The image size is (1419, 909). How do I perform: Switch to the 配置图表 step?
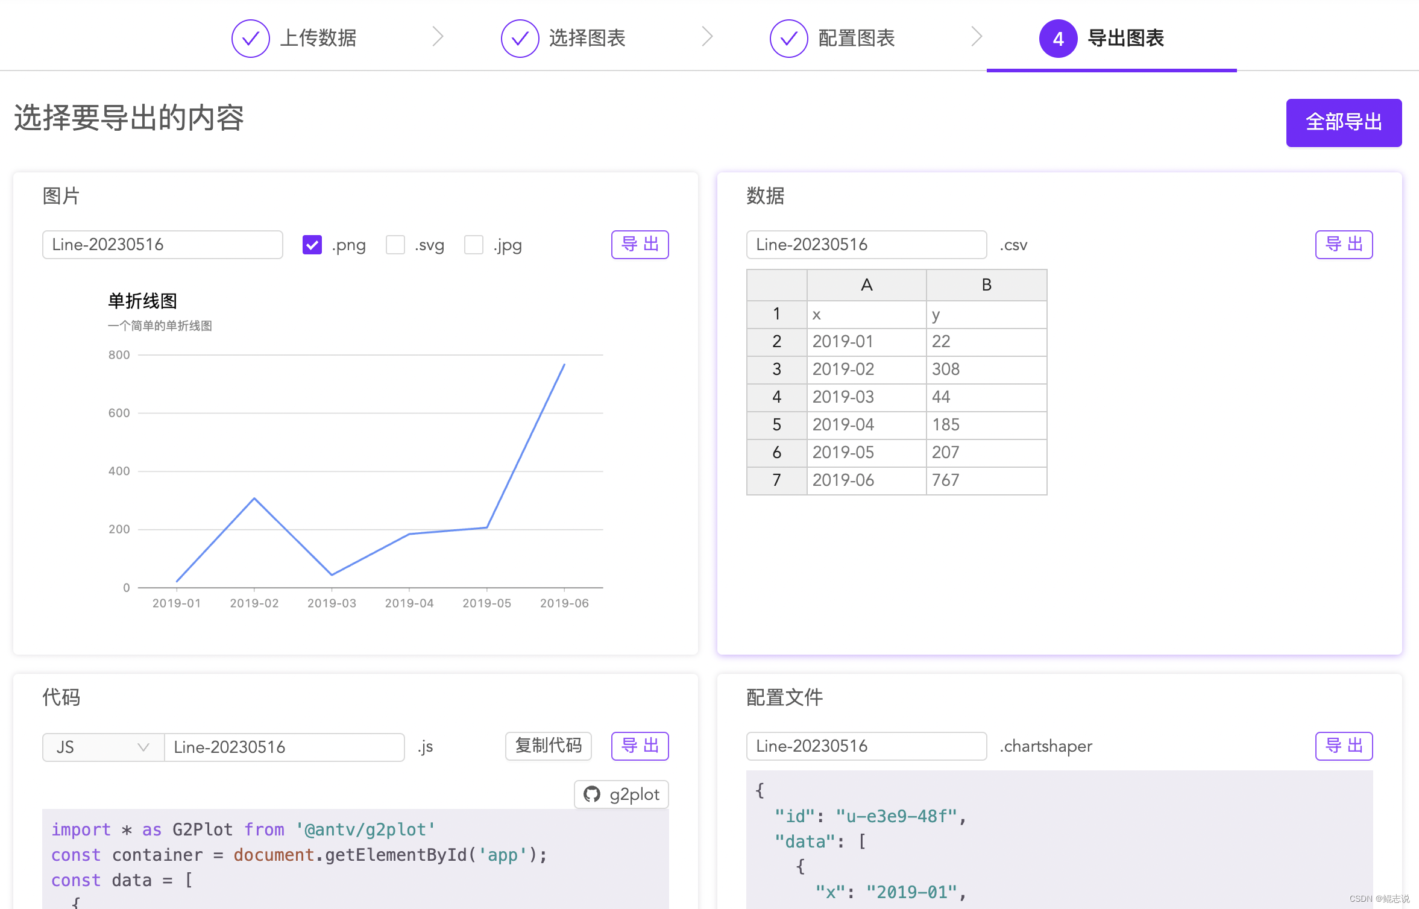(x=856, y=39)
